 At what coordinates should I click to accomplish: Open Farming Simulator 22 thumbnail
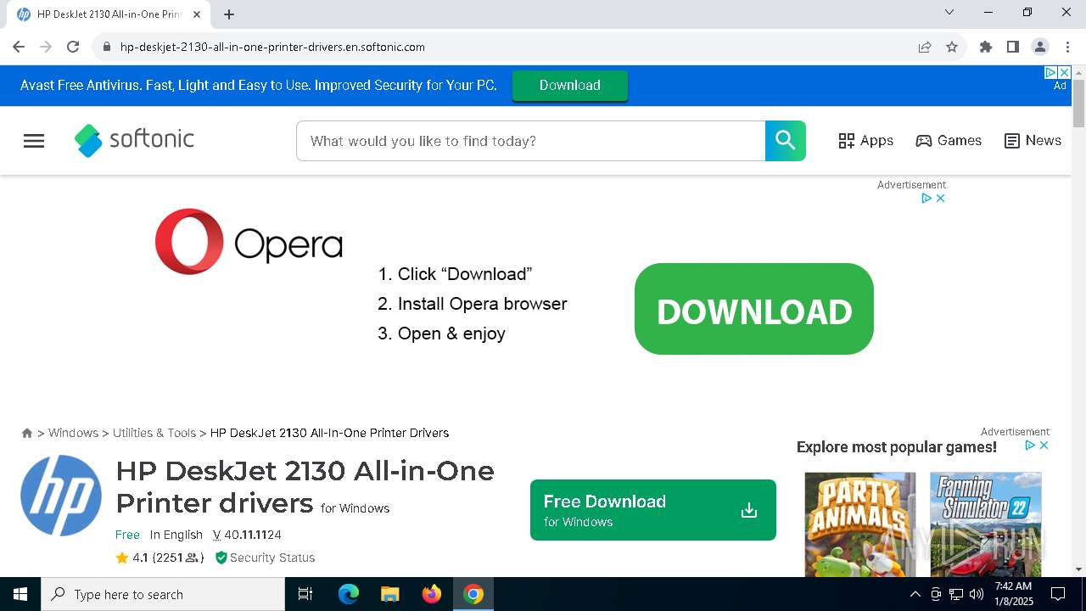986,524
